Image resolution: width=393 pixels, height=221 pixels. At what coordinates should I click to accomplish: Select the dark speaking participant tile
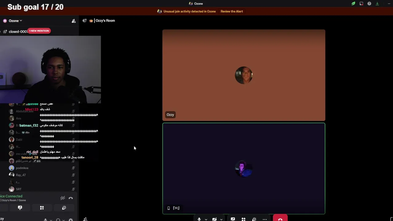(x=244, y=169)
